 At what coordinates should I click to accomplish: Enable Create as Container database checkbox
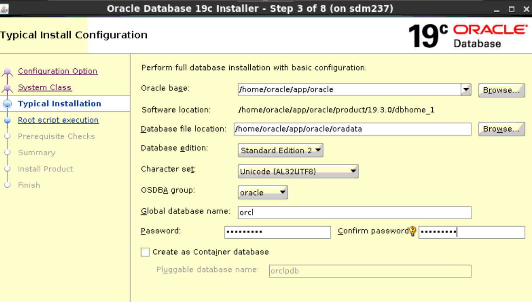click(145, 252)
